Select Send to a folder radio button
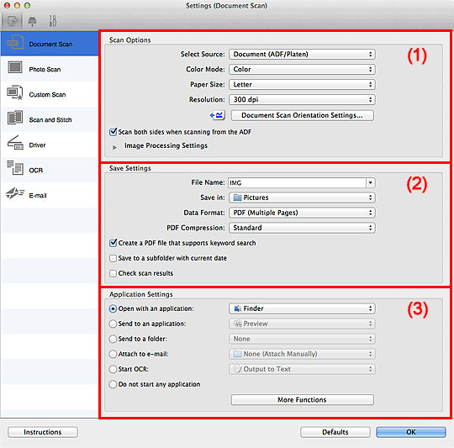 [x=113, y=339]
